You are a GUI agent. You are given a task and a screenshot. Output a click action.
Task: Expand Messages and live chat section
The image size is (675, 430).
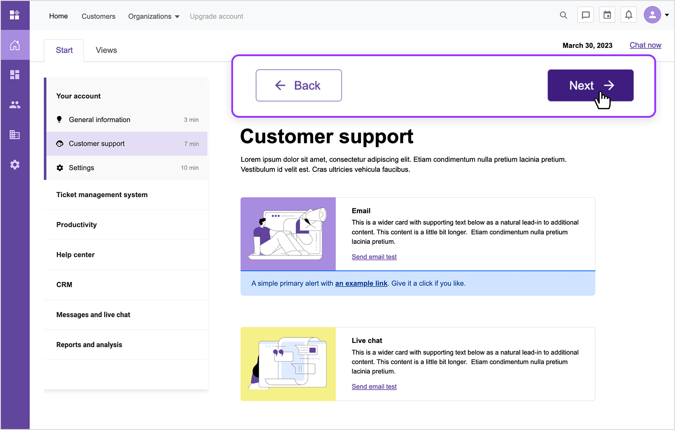pyautogui.click(x=126, y=315)
